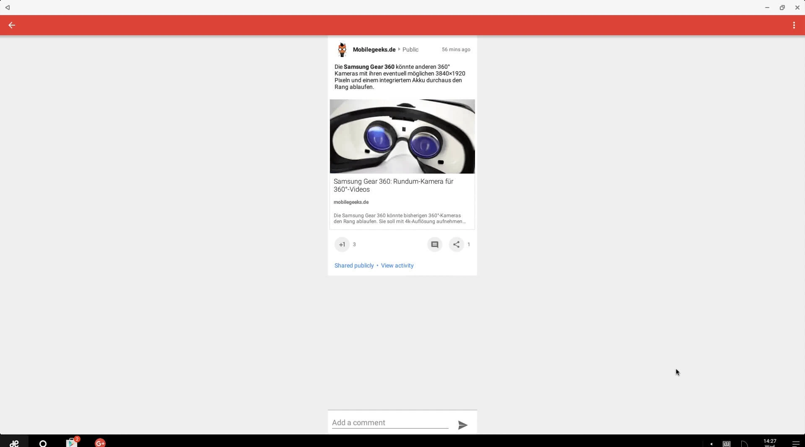
Task: Click the post body text about Samsung Gear 360
Action: pos(400,77)
